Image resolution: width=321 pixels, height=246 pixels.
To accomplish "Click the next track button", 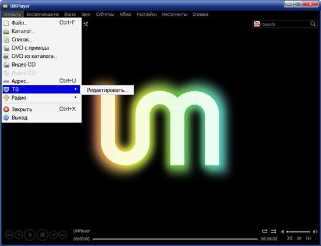I will click(54, 234).
